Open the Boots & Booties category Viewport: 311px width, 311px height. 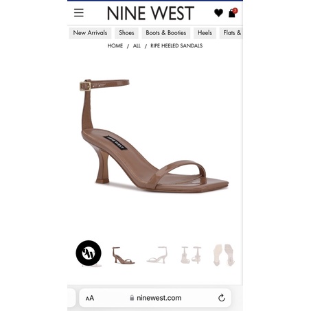tap(166, 33)
